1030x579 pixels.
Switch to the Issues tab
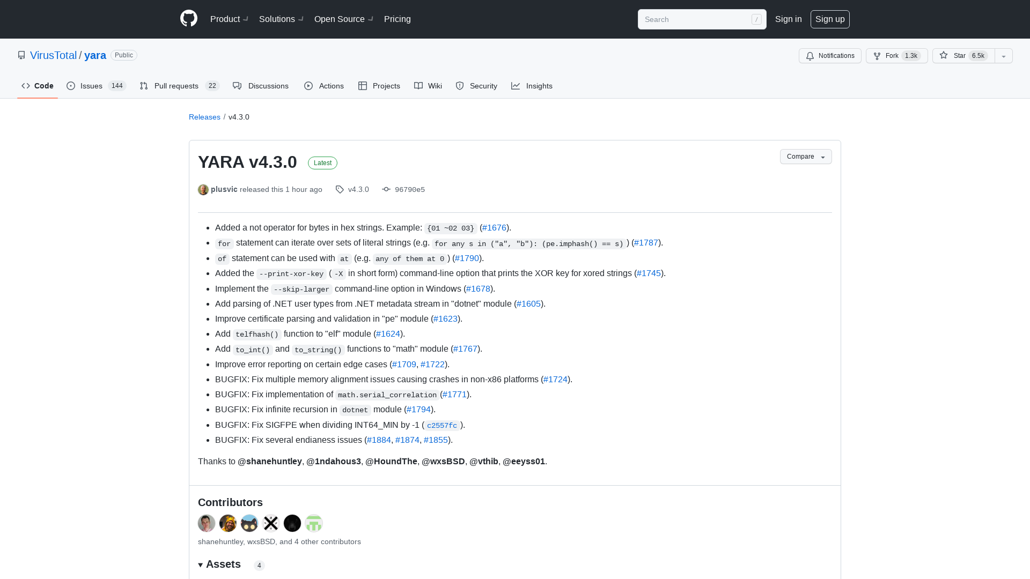coord(96,86)
